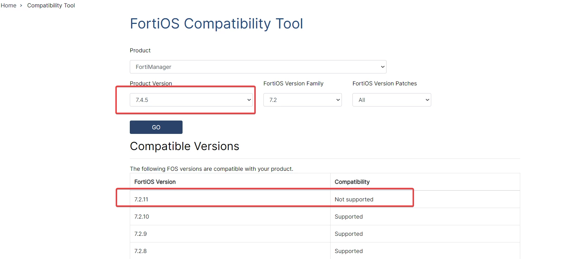Open the FortiOS Version Family dropdown
The height and width of the screenshot is (259, 567).
point(302,100)
